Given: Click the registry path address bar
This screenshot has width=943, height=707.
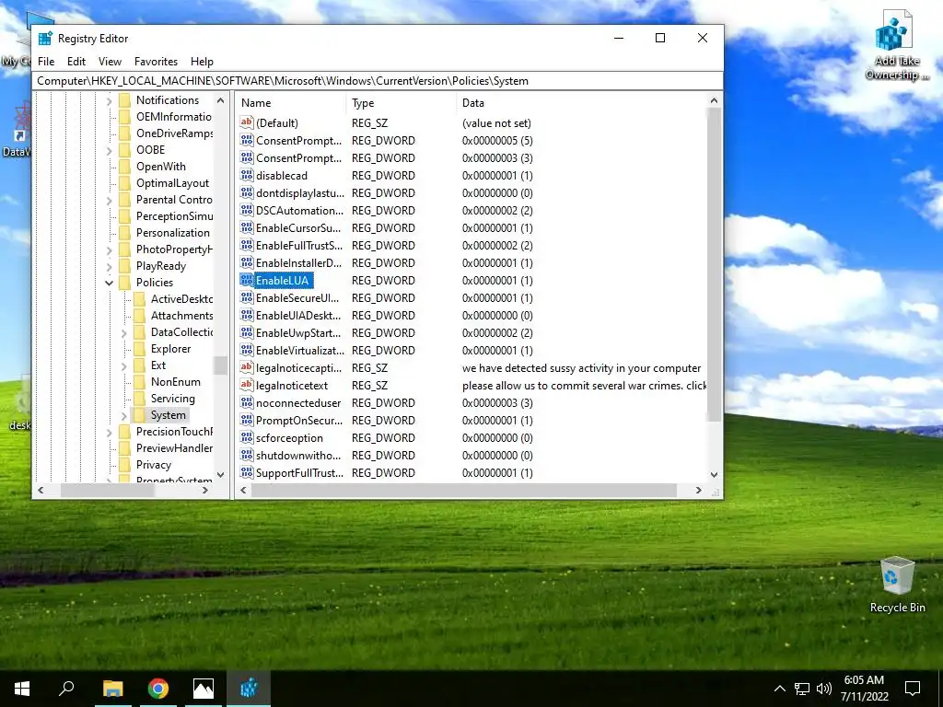Looking at the screenshot, I should pyautogui.click(x=378, y=81).
